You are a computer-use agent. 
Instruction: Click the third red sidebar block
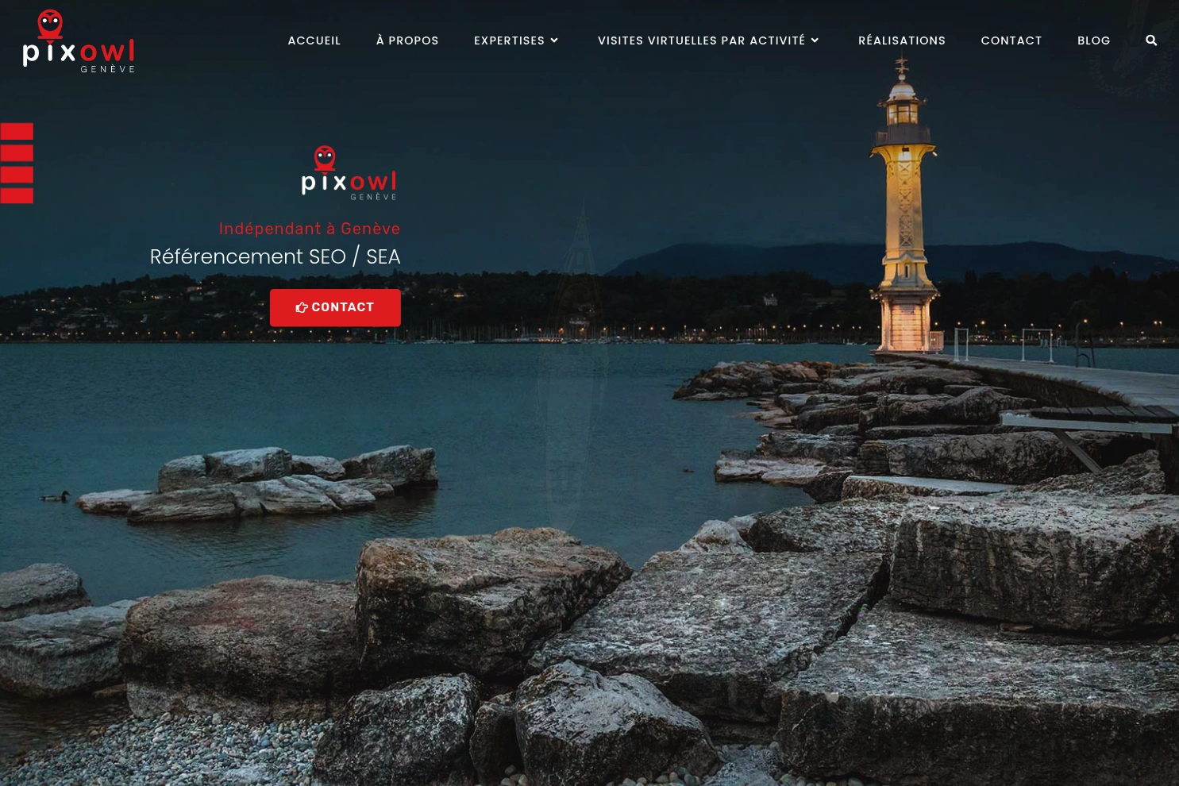tap(17, 175)
